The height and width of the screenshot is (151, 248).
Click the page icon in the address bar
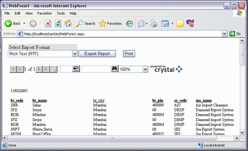pos(20,34)
